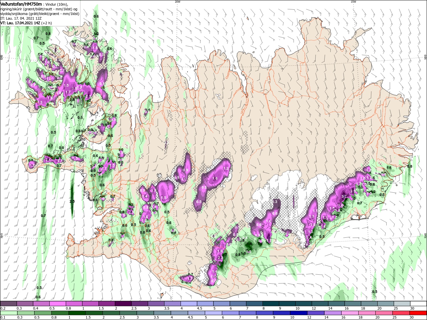
Task: Choose the royal blue 8 swatch in lower legend
Action: point(265,313)
